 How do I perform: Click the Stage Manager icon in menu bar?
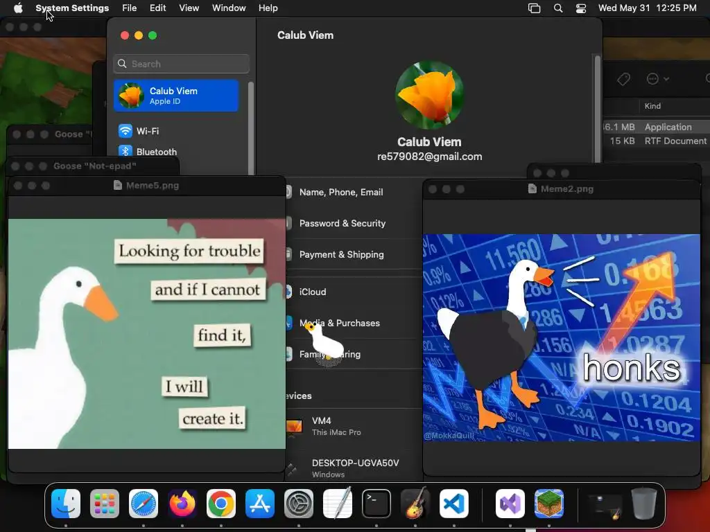535,8
